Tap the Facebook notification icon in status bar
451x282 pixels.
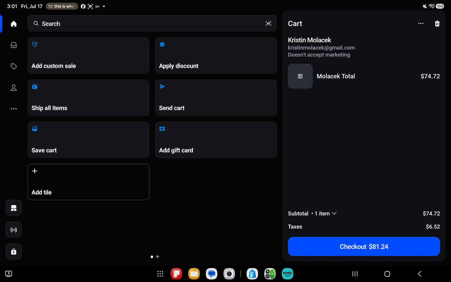(83, 6)
